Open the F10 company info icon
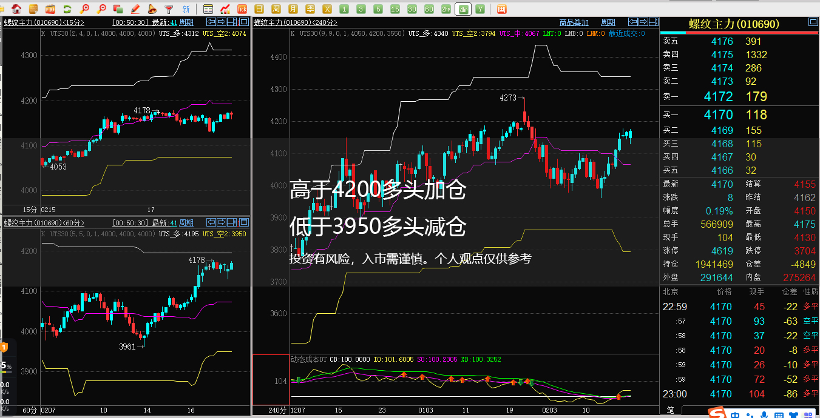820x418 pixels. [50, 9]
